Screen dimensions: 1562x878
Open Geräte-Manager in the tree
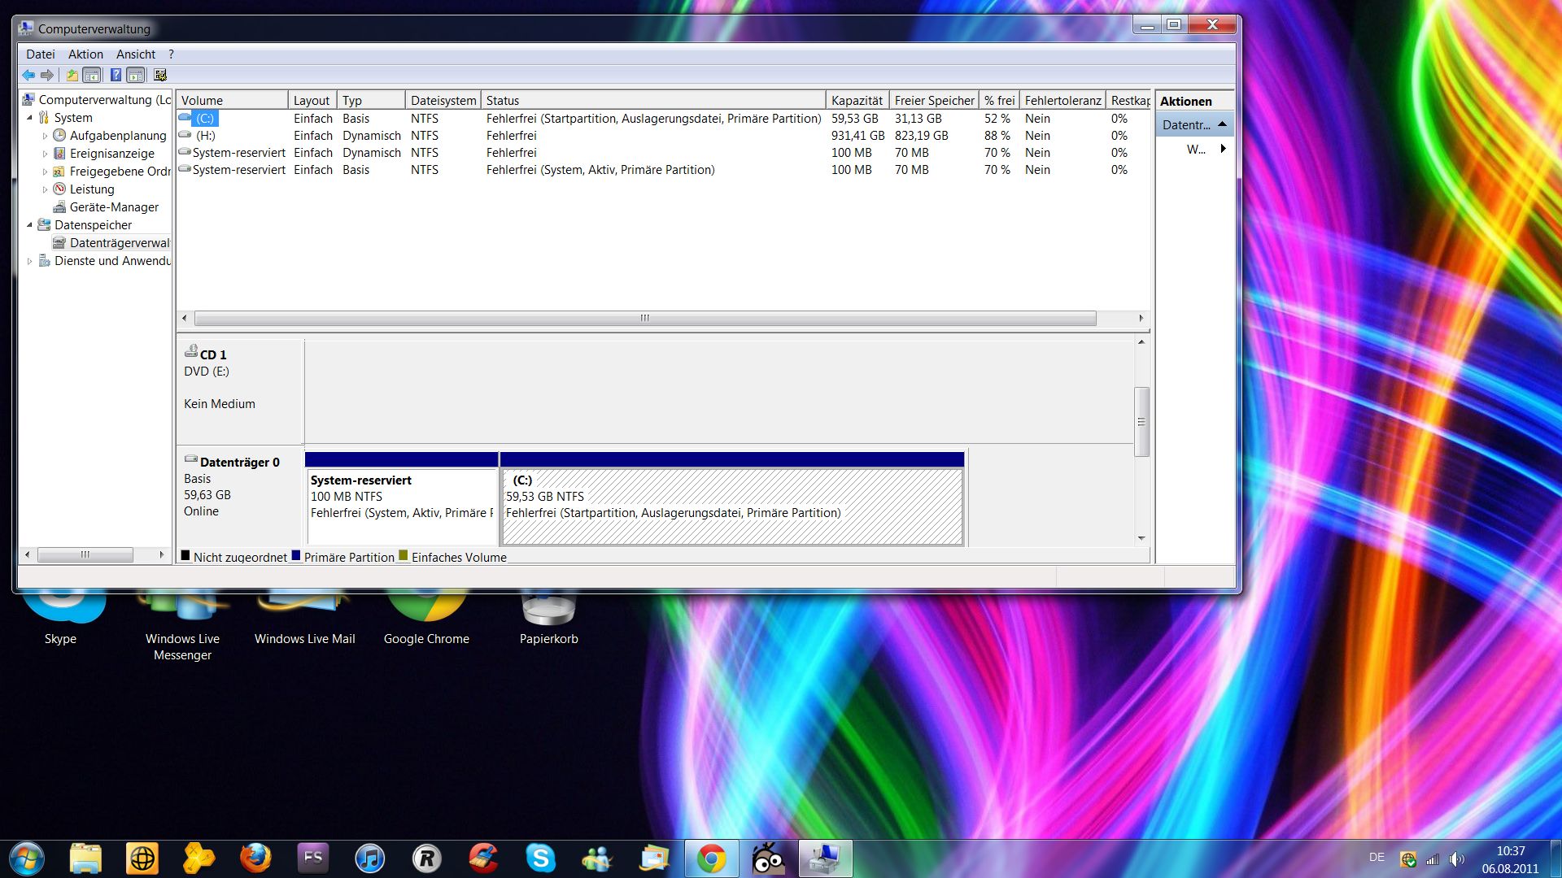point(114,207)
